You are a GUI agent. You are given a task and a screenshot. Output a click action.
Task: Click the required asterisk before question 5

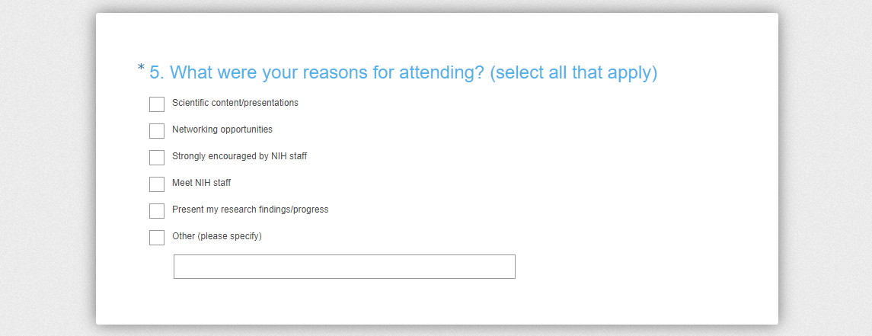[141, 69]
